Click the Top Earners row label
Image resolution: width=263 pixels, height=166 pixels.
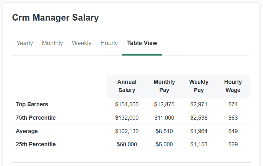tap(32, 104)
